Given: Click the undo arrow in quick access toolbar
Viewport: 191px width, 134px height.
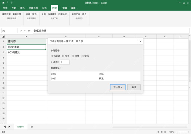Looking at the screenshot, I should (x=7, y=3).
